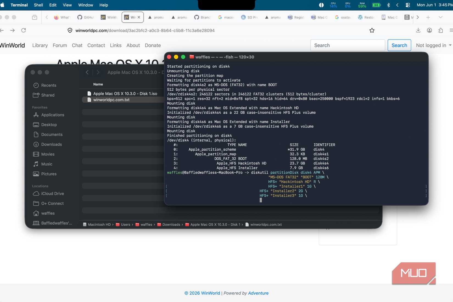Switch to the Regist browser tab
Viewport: 453px width, 302px height.
tap(296, 17)
